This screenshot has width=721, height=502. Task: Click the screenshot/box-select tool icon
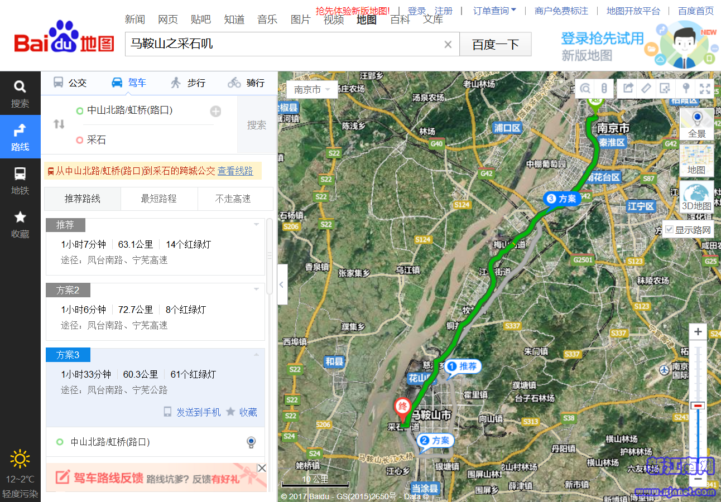pos(665,88)
